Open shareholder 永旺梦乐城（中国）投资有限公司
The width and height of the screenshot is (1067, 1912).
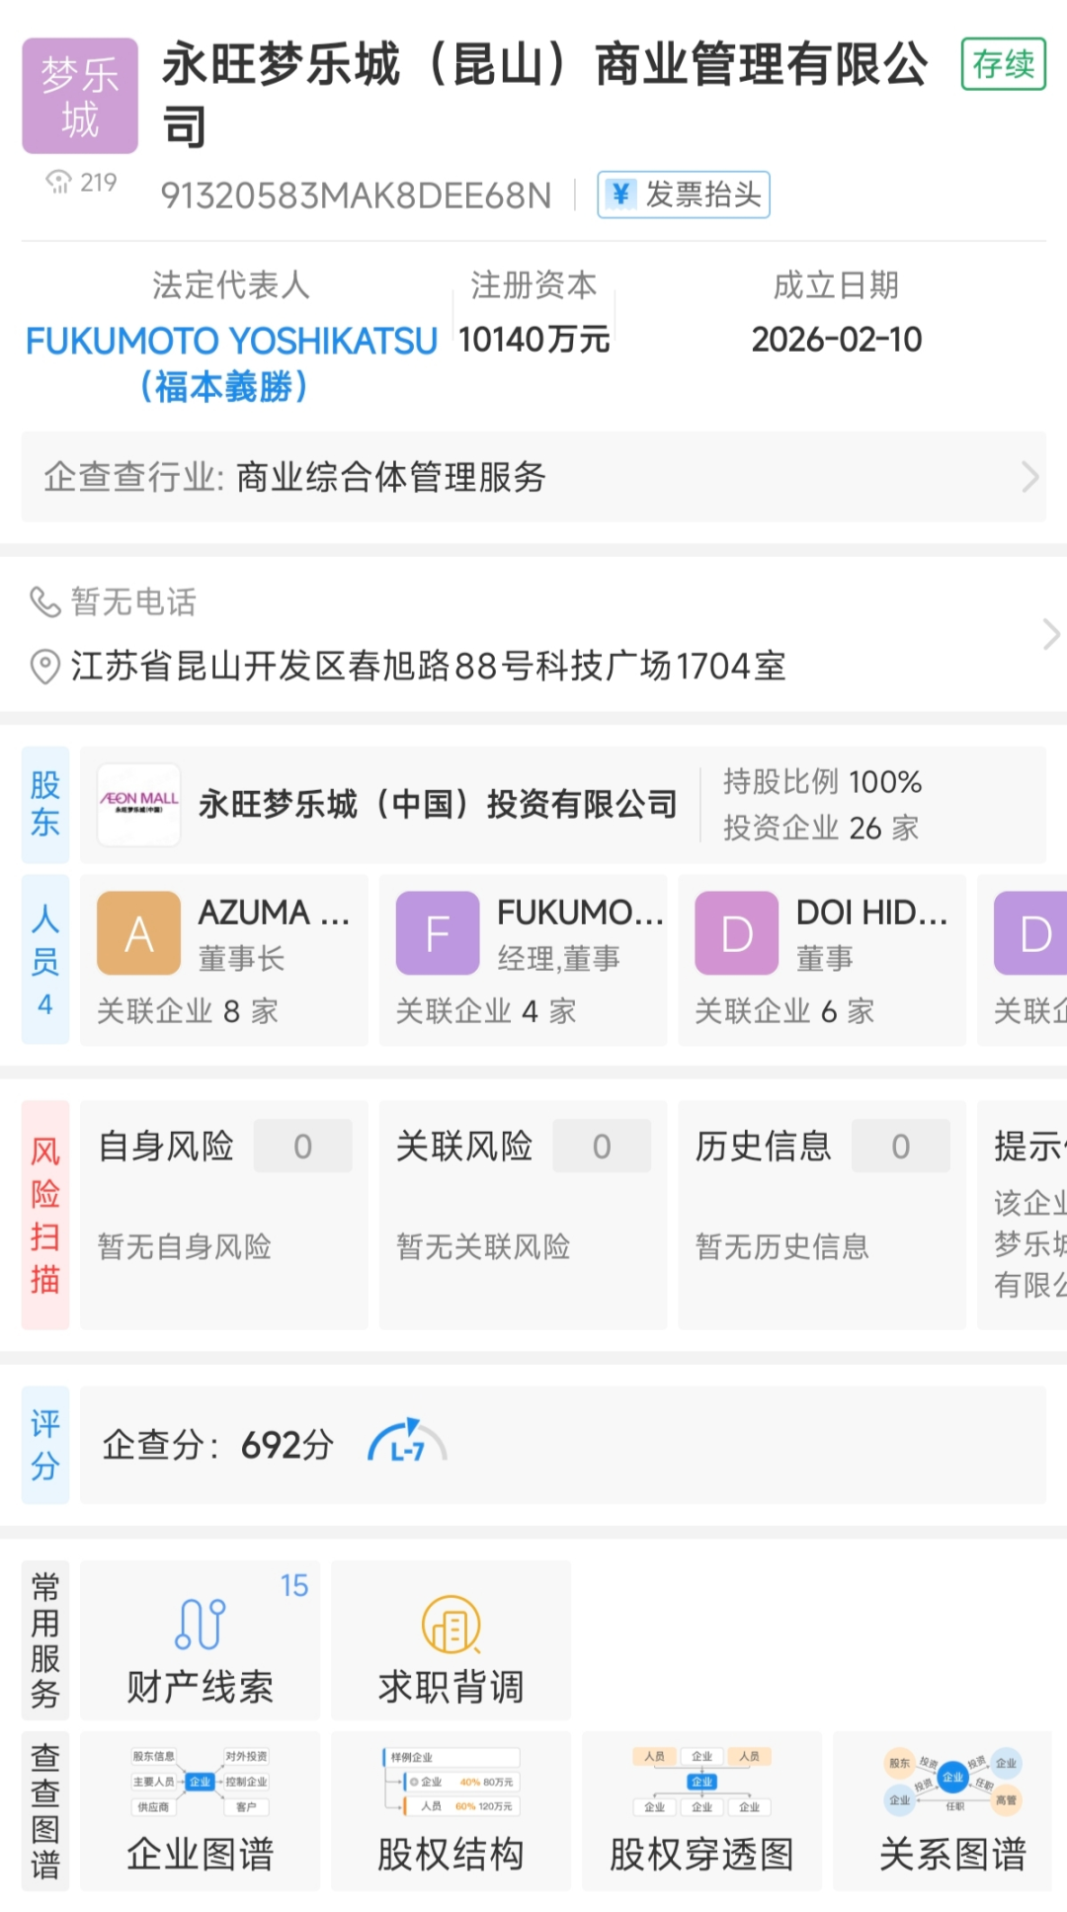[x=438, y=804]
